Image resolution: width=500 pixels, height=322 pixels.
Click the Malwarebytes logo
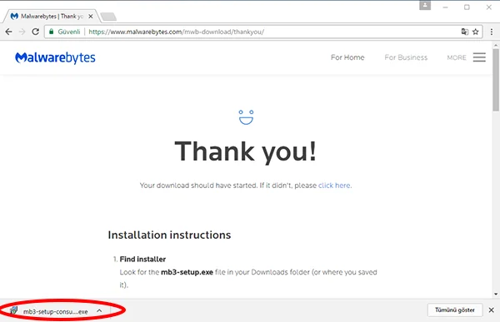pyautogui.click(x=55, y=57)
